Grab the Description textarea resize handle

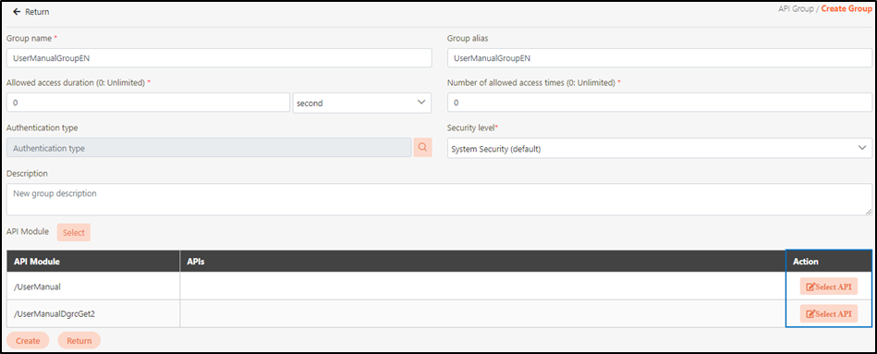tap(868, 212)
